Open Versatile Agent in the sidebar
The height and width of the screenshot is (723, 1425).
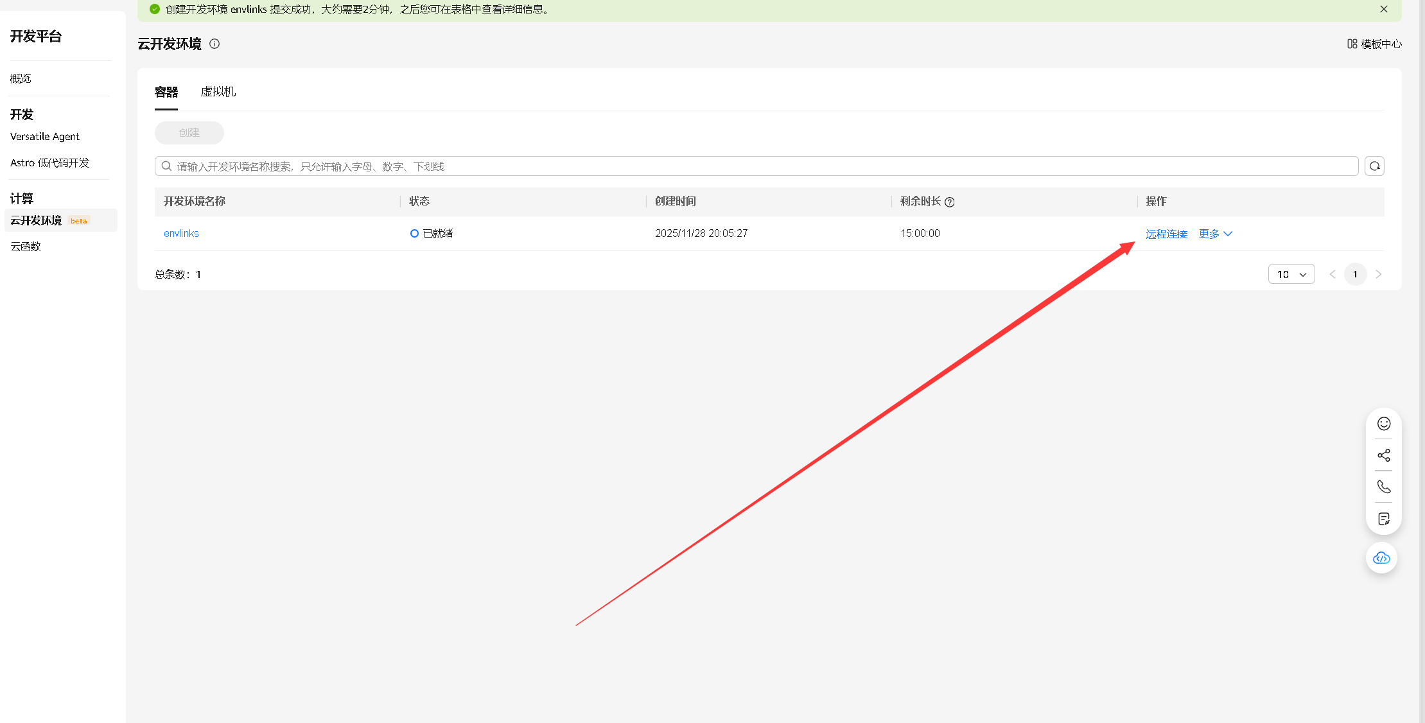(45, 136)
